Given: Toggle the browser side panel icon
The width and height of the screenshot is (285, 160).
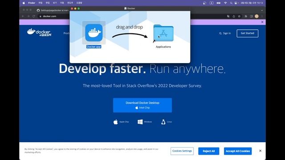Looking at the screenshot, I should tap(251, 16).
